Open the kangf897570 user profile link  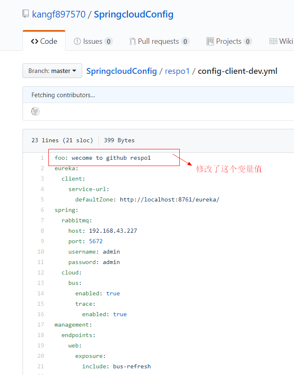59,14
